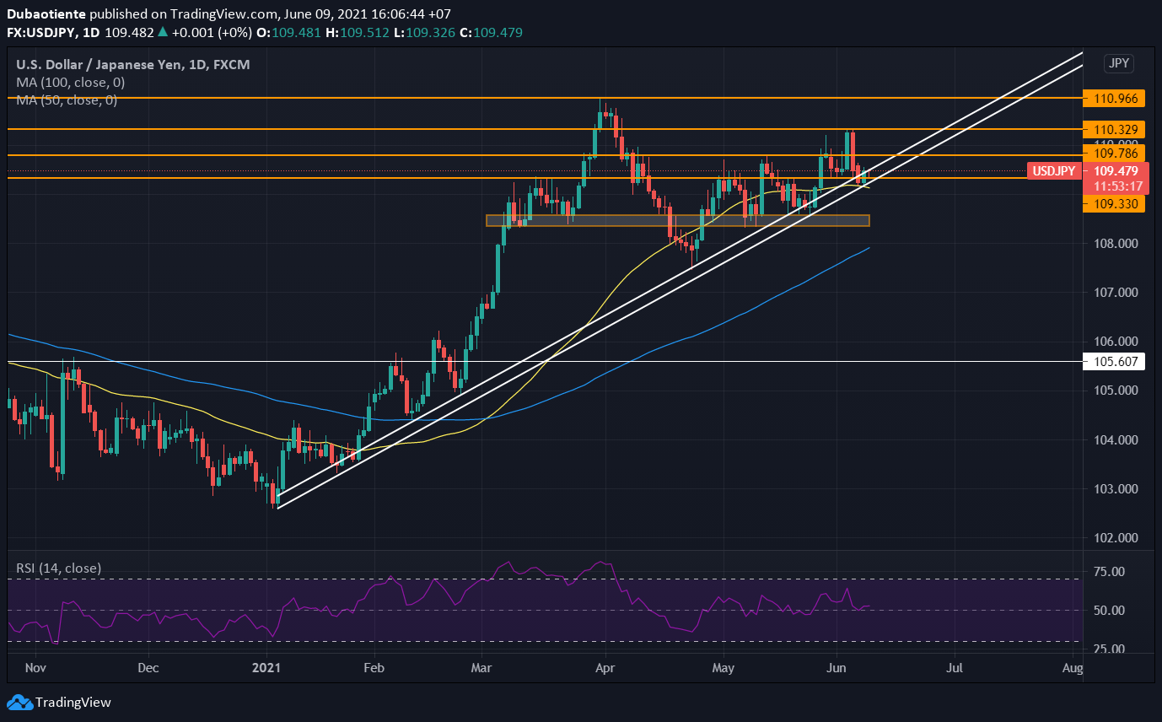Screen dimensions: 1162x722
Task: Click 102.000 on the price axis
Action: tap(1116, 538)
